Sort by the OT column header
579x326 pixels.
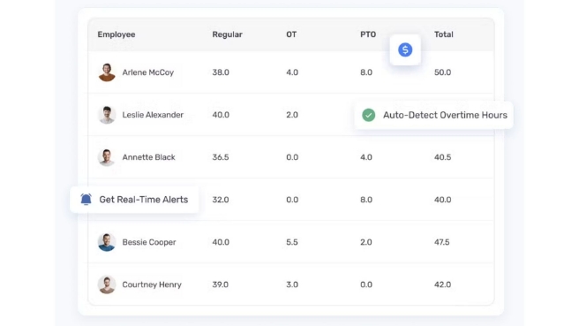click(x=291, y=34)
